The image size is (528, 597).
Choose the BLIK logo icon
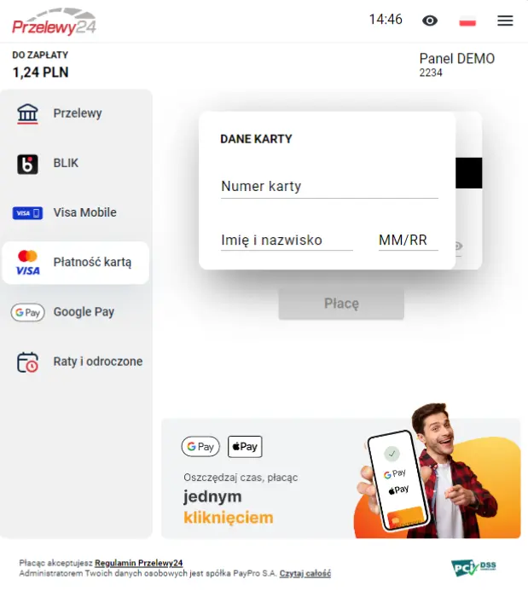(27, 164)
